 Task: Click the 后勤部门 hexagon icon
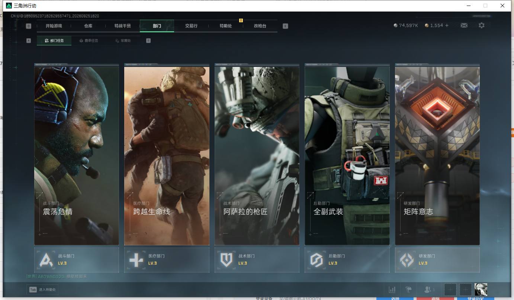click(x=317, y=260)
